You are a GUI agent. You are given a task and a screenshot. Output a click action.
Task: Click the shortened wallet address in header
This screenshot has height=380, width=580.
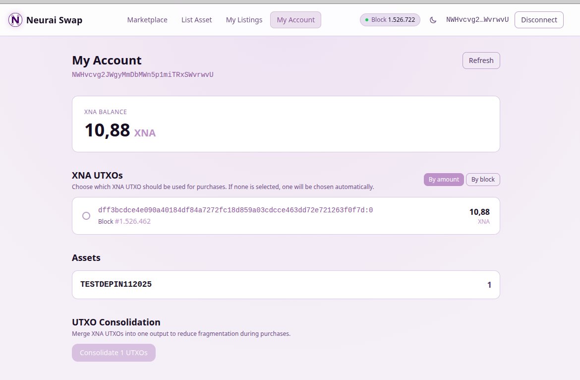pos(477,20)
